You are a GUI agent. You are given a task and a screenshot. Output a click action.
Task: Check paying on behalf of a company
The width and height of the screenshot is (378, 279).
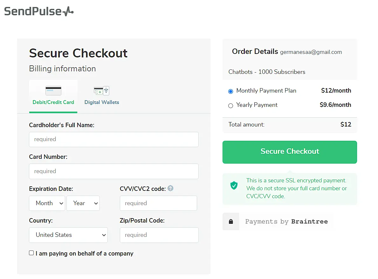(x=31, y=253)
